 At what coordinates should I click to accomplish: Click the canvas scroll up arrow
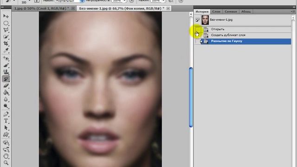pyautogui.click(x=191, y=14)
